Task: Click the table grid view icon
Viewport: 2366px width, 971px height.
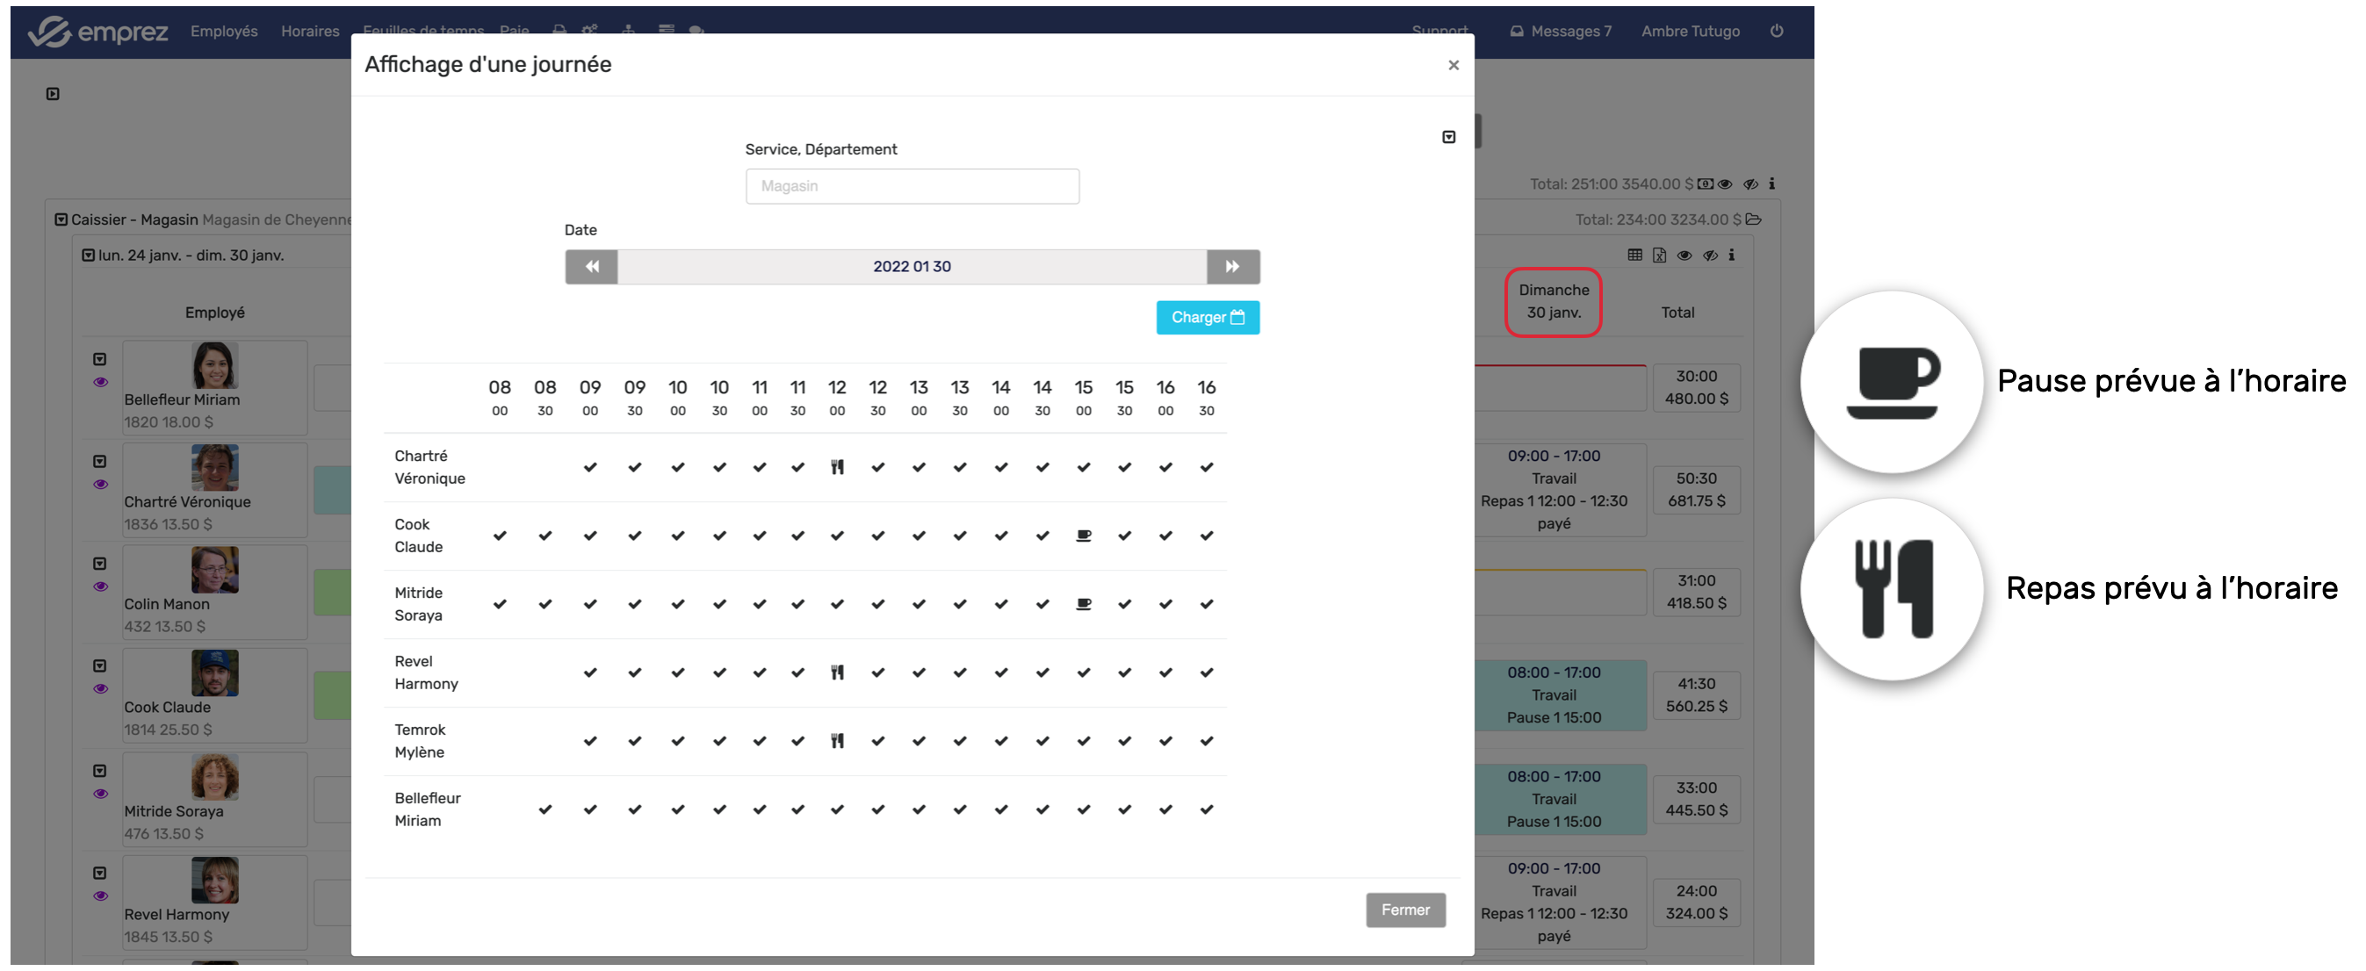Action: click(x=1635, y=255)
